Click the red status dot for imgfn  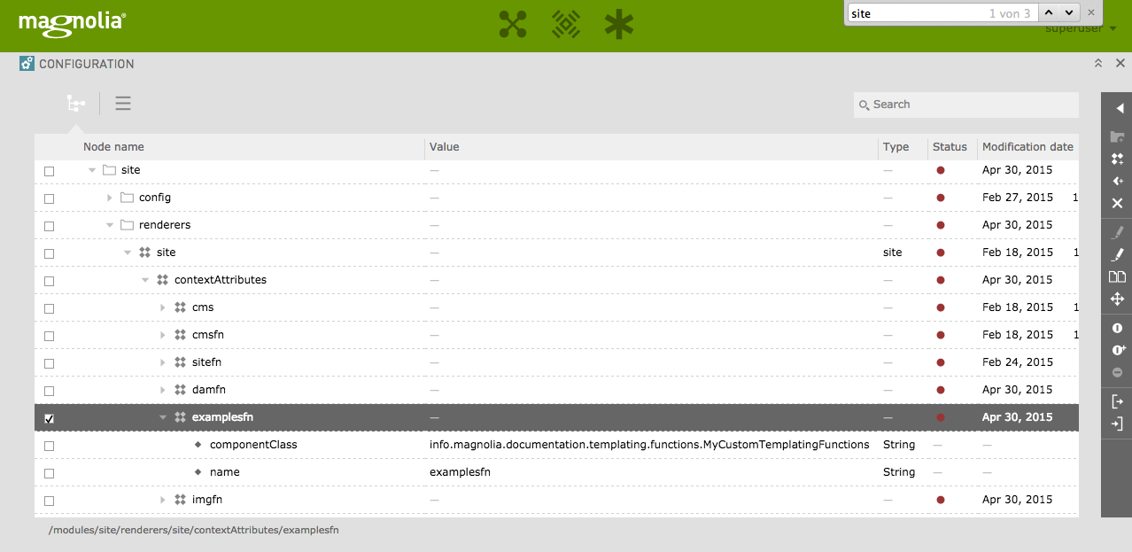tap(940, 500)
